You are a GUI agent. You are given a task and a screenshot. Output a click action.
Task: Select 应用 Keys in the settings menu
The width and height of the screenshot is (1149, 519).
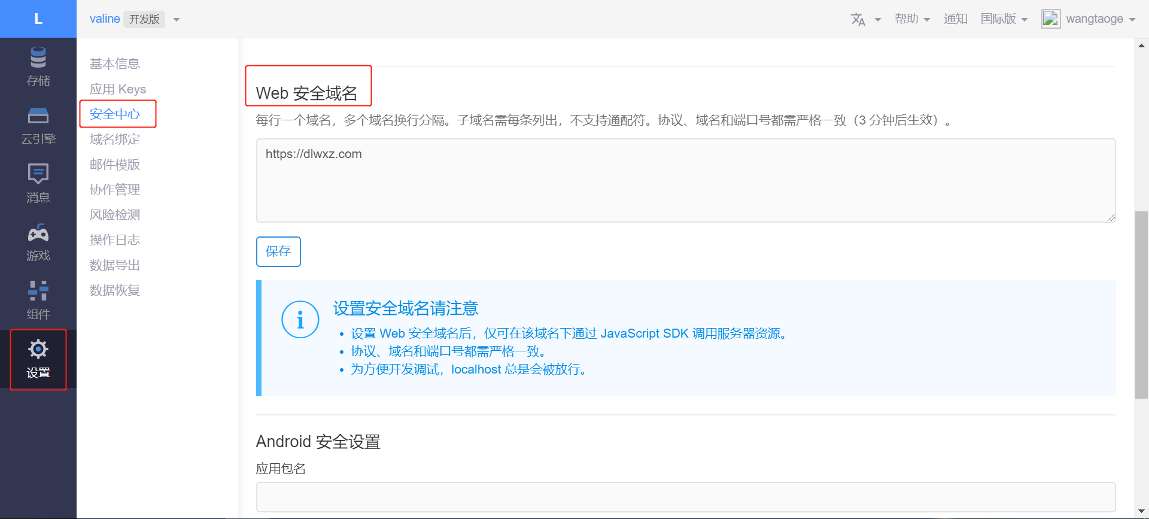coord(118,89)
